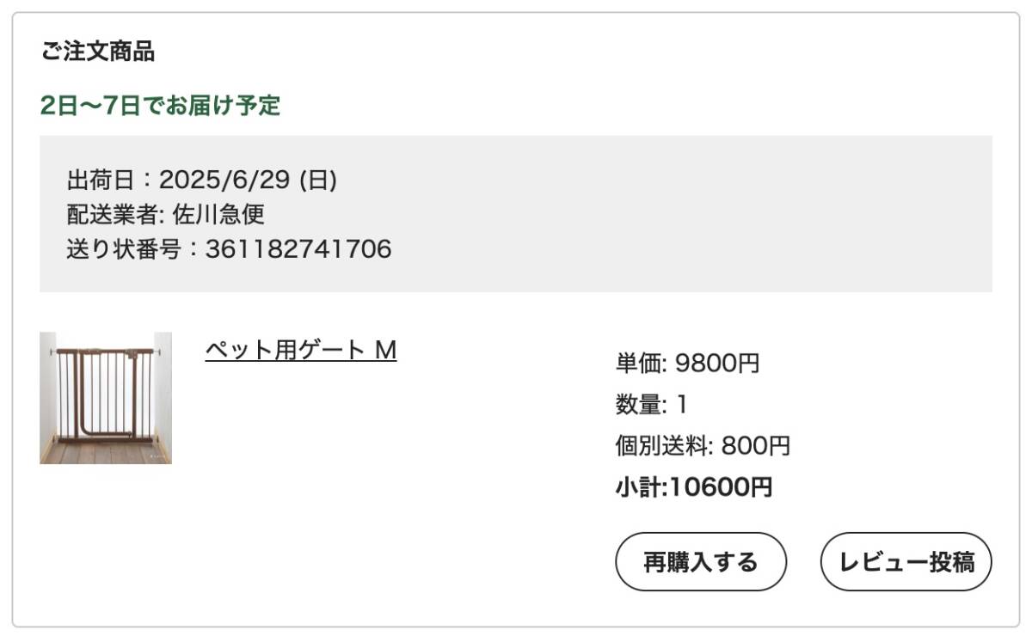Select the 佐川急便 carrier name
The width and height of the screenshot is (1032, 636).
(218, 214)
